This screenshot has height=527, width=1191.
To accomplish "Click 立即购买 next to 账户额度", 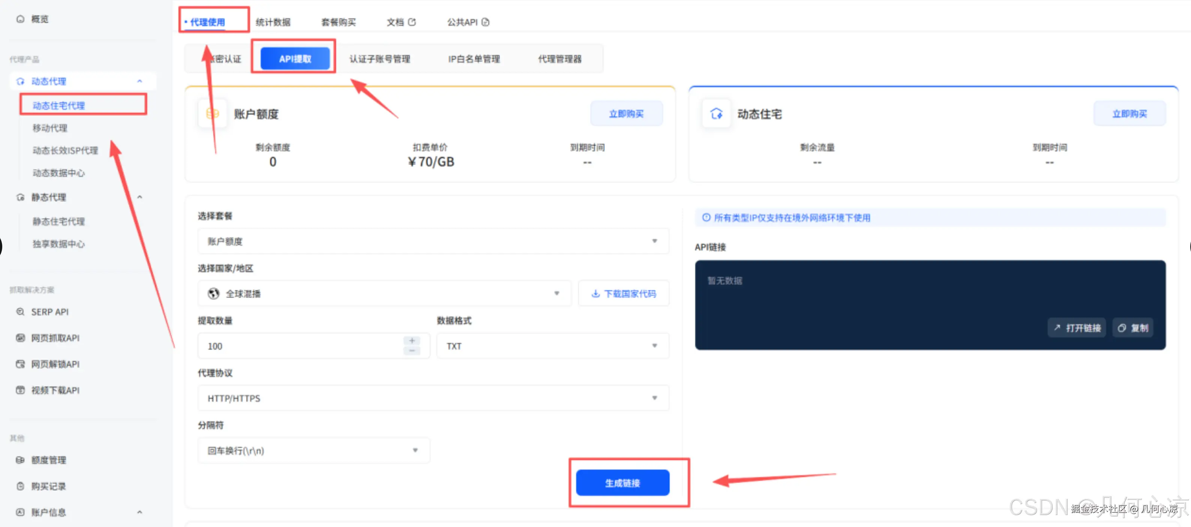I will [x=627, y=113].
